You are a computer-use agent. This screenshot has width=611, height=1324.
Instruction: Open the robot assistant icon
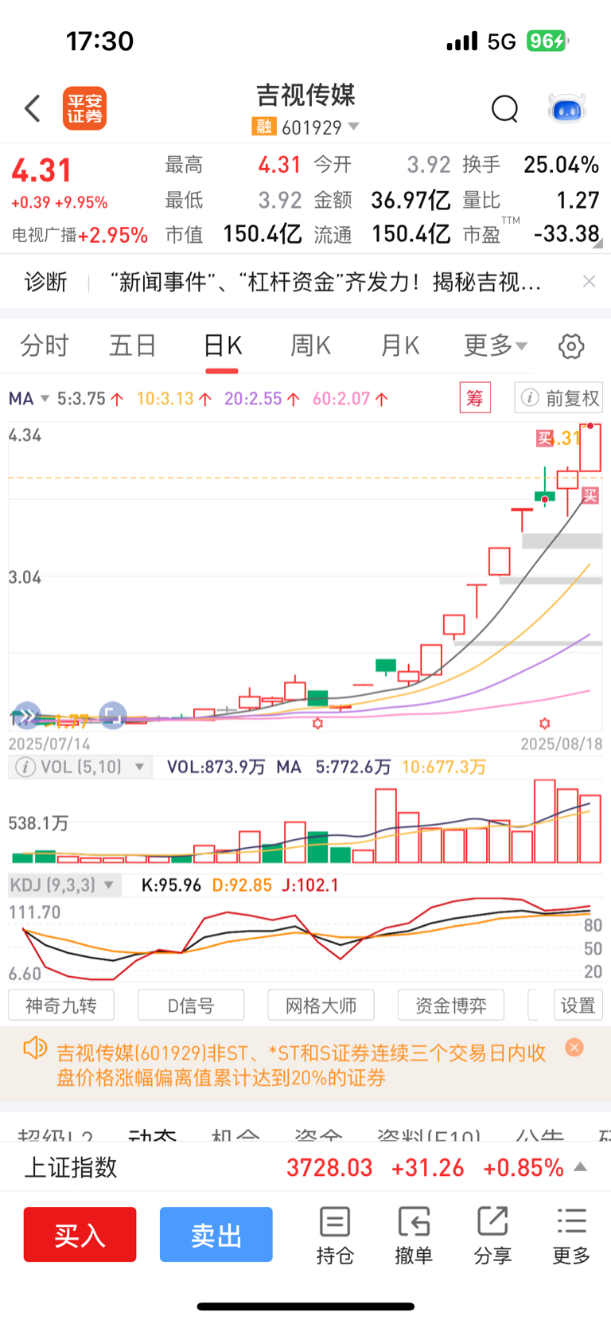pyautogui.click(x=567, y=108)
